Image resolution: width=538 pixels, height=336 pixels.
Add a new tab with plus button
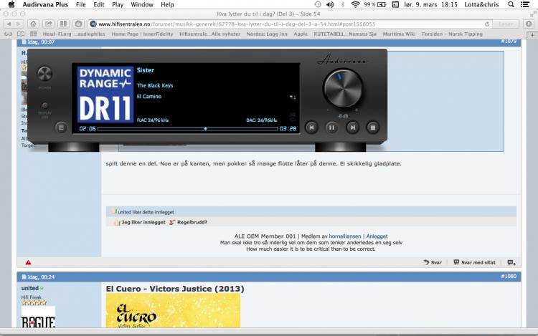(532, 34)
